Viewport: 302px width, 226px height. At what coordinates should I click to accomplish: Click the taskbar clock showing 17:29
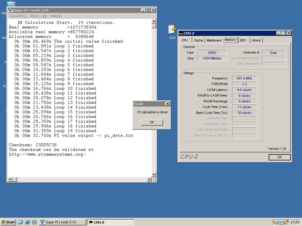click(295, 222)
